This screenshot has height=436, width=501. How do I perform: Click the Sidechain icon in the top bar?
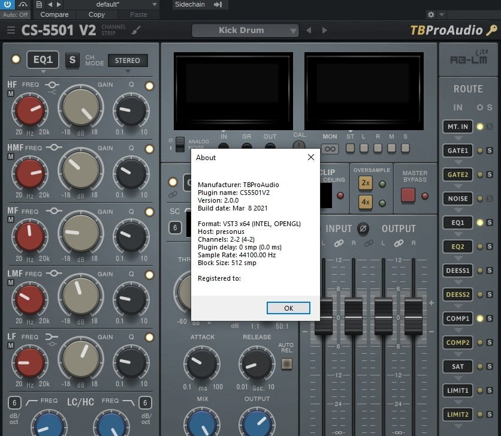pos(217,5)
